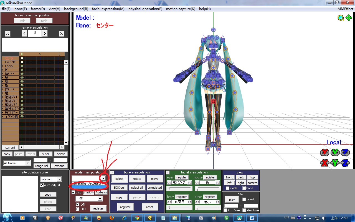This screenshot has width=355, height=222.
Task: Select the センター keyframe diamond at frame 0
Action: pyautogui.click(x=22, y=58)
